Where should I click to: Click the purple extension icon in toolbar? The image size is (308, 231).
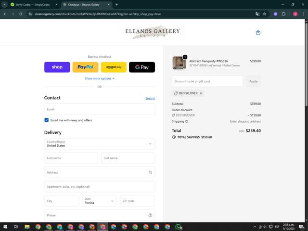[x=275, y=14]
